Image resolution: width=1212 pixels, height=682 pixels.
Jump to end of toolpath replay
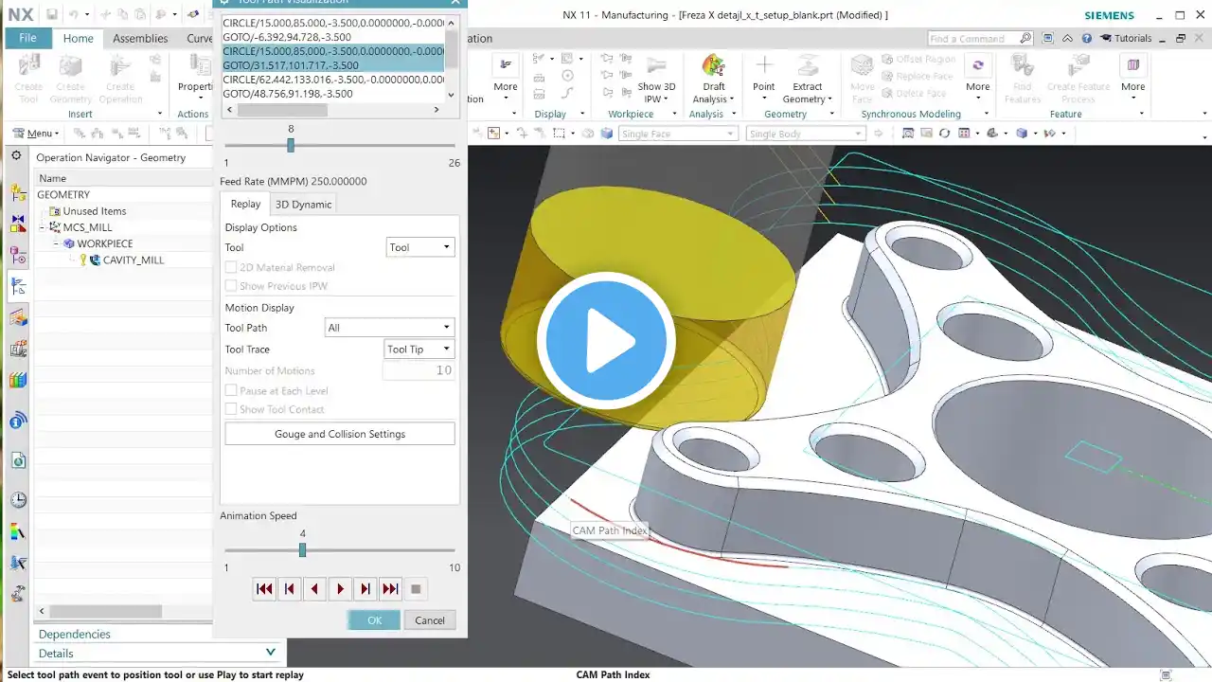pos(390,589)
